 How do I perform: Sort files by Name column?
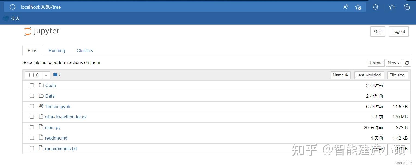[341, 75]
